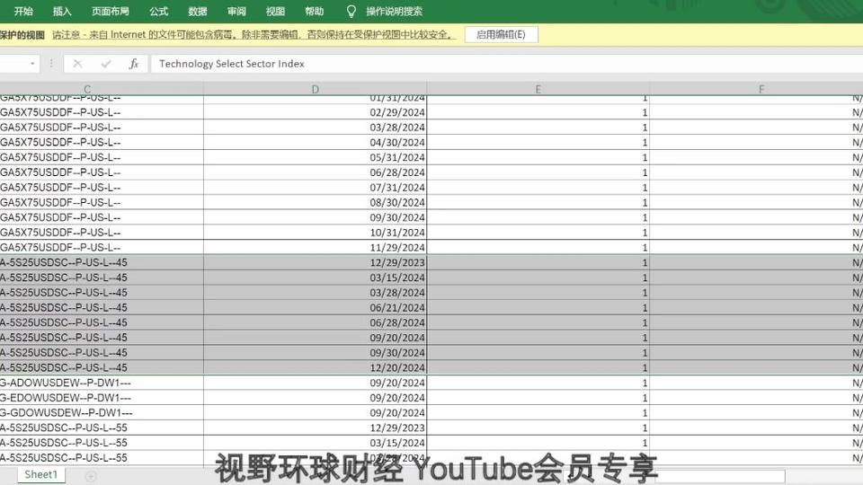Click the 操作说明搜索 search box
This screenshot has width=863, height=485.
click(x=395, y=11)
